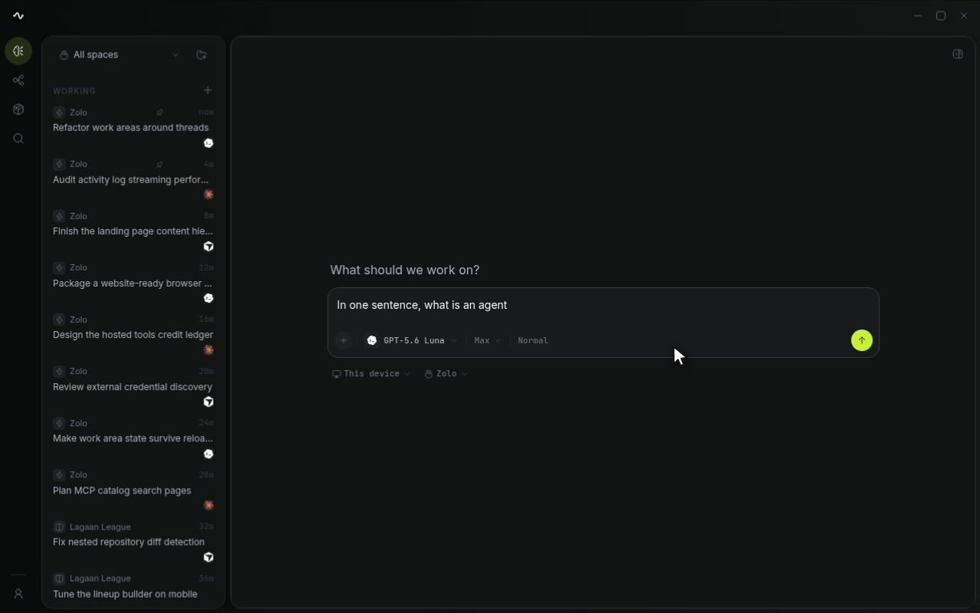The width and height of the screenshot is (980, 613).
Task: Open the account profile icon at bottom left
Action: click(x=18, y=594)
